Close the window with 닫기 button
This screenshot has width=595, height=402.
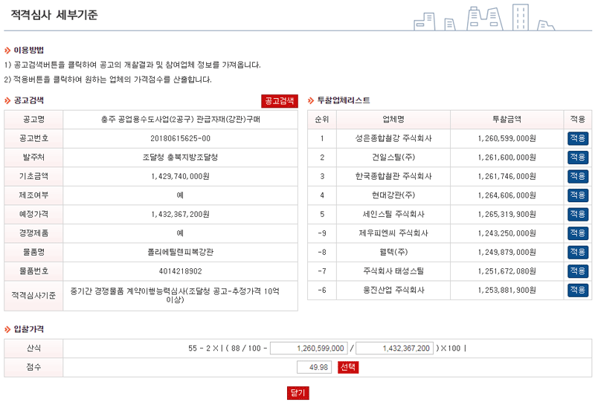pyautogui.click(x=297, y=392)
